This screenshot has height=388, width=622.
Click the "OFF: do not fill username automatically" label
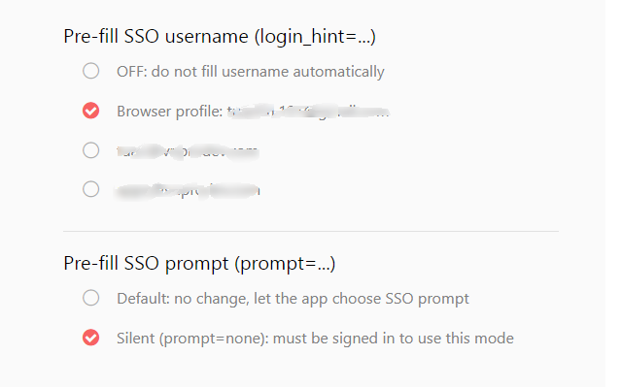[x=251, y=71]
